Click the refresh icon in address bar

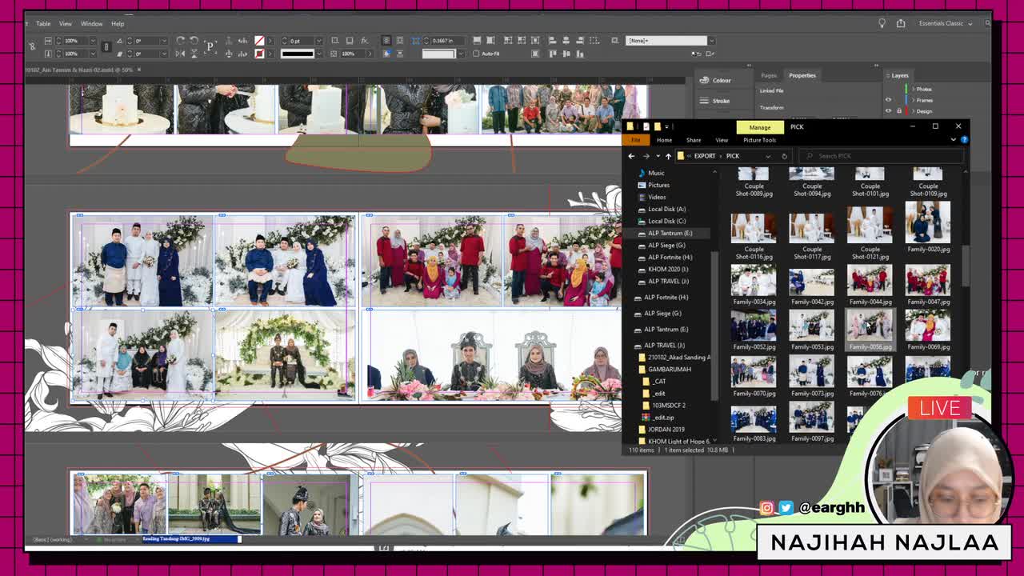click(784, 156)
